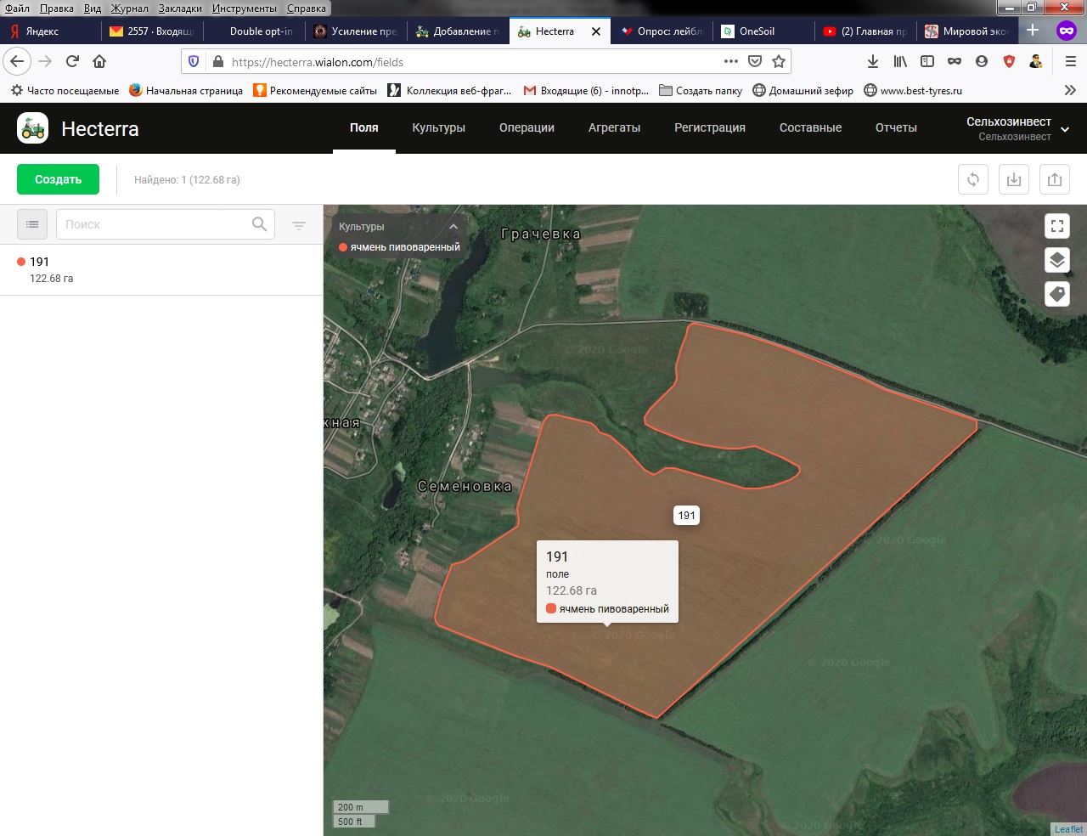The height and width of the screenshot is (836, 1087).
Task: Toggle the field list view icon
Action: 32,224
